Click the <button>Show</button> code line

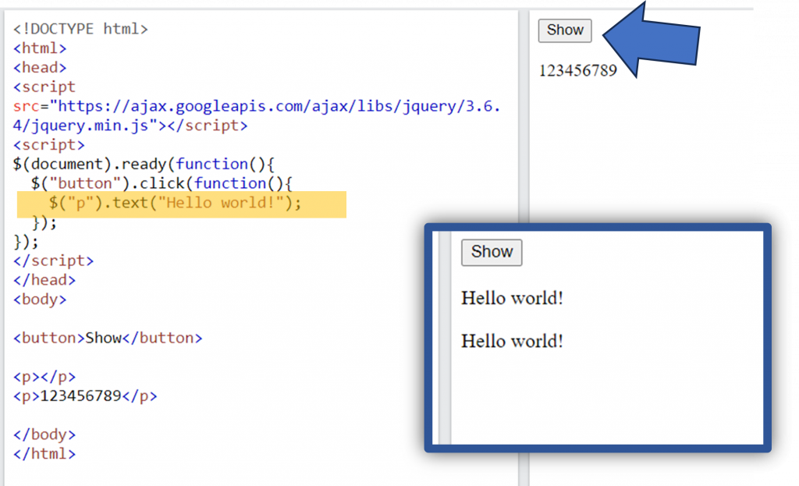tap(108, 339)
